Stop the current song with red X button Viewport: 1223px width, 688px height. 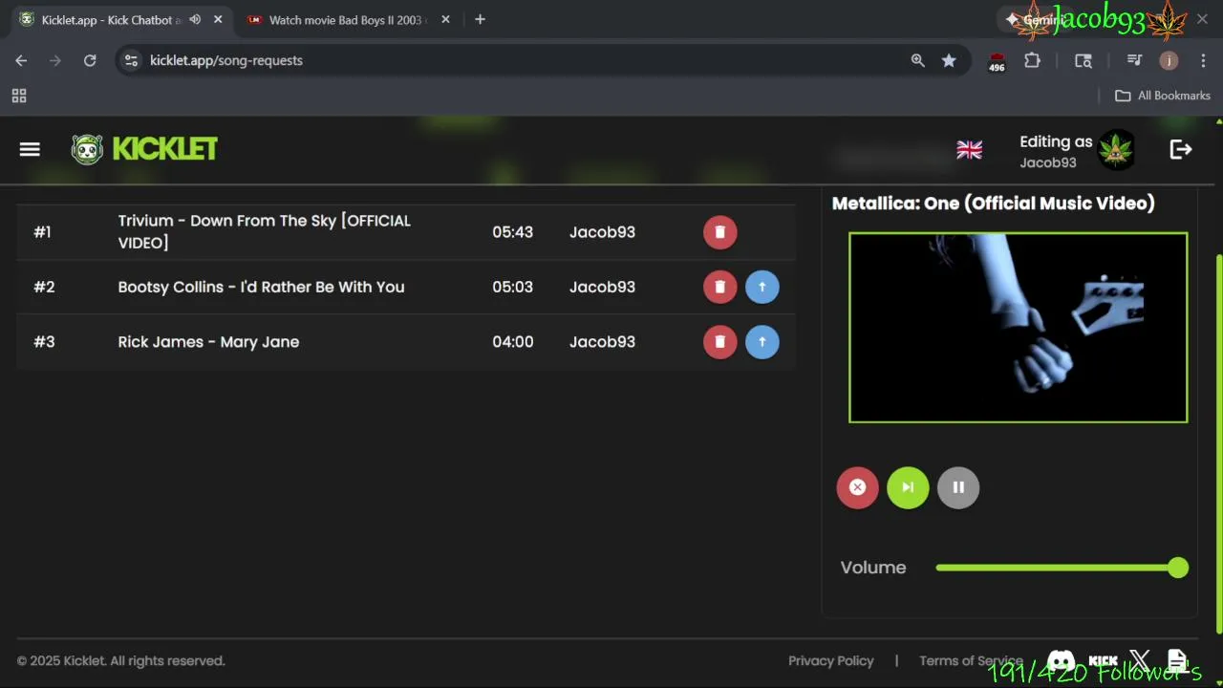857,487
